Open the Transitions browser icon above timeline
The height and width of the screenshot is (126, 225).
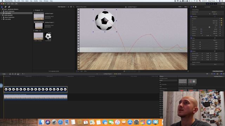(224, 74)
